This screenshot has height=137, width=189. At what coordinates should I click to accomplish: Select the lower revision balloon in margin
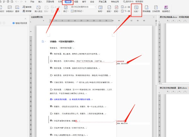click(133, 122)
